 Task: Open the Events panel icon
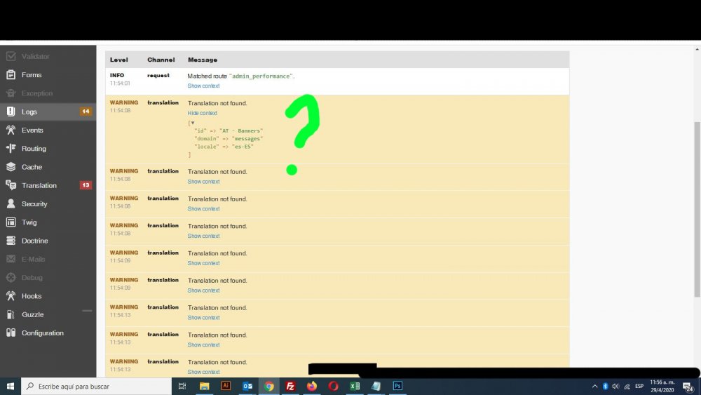[x=11, y=130]
